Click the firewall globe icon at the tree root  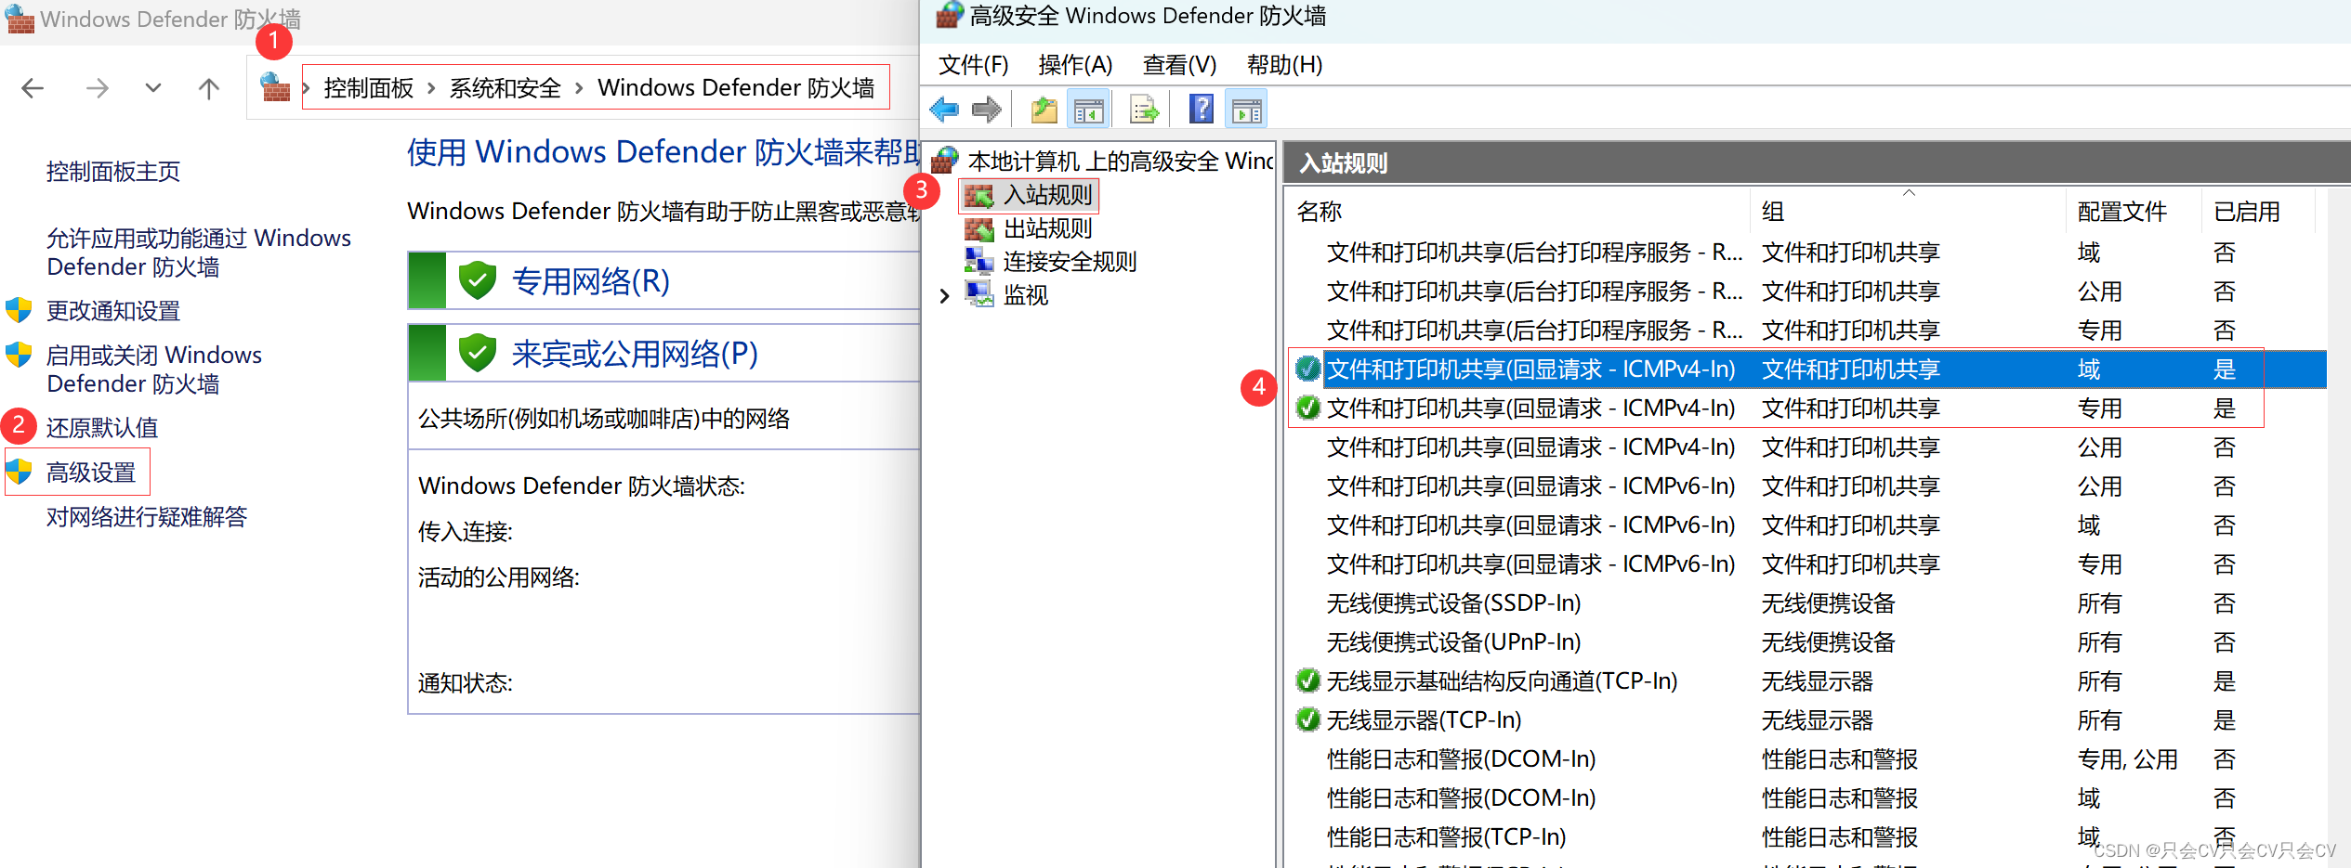[x=945, y=160]
